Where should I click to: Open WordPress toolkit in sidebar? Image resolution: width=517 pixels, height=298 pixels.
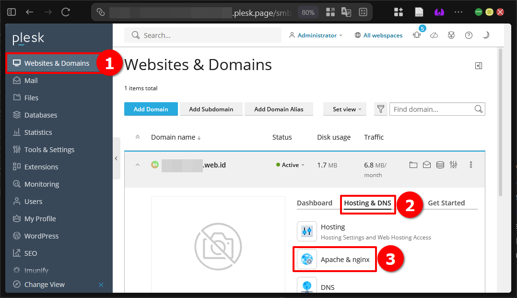pyautogui.click(x=35, y=236)
